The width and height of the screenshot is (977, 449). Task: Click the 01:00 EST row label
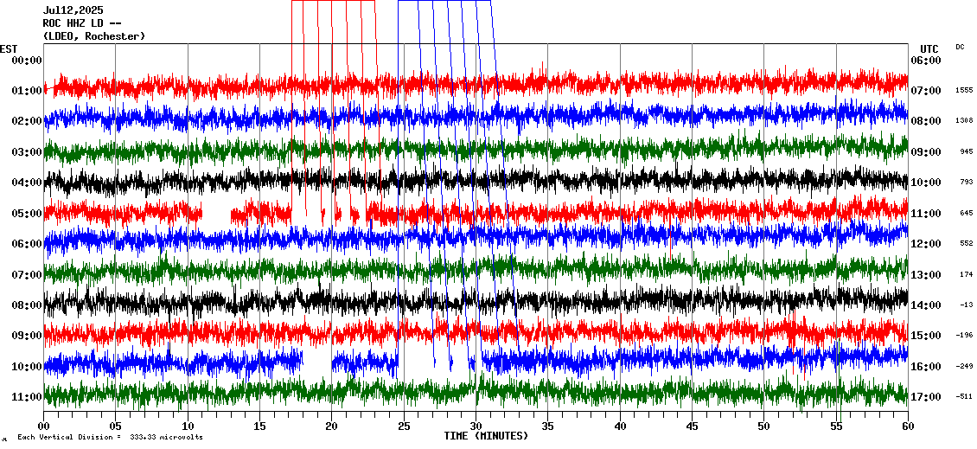[x=27, y=91]
